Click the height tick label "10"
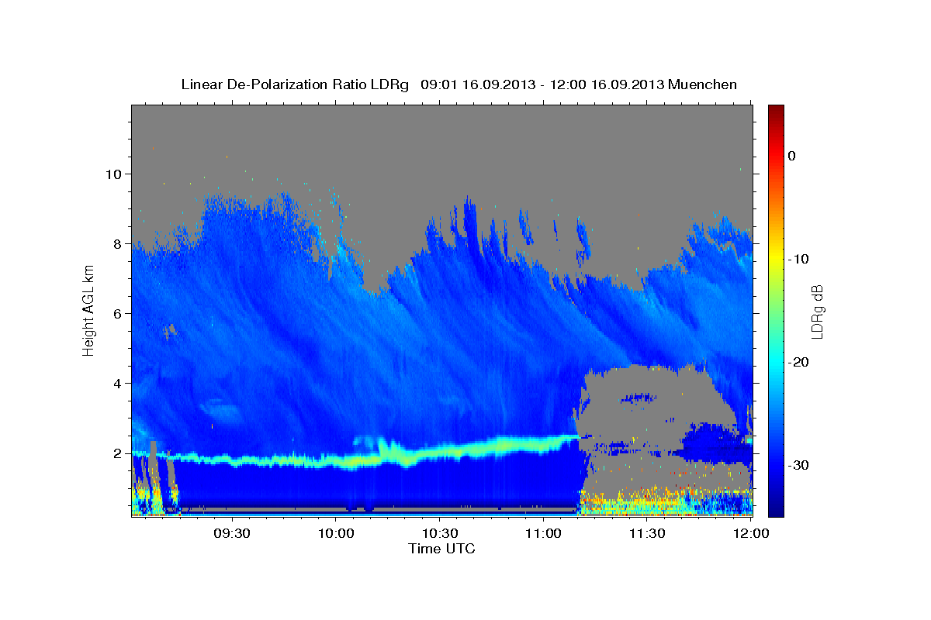The width and height of the screenshot is (931, 620). click(112, 174)
